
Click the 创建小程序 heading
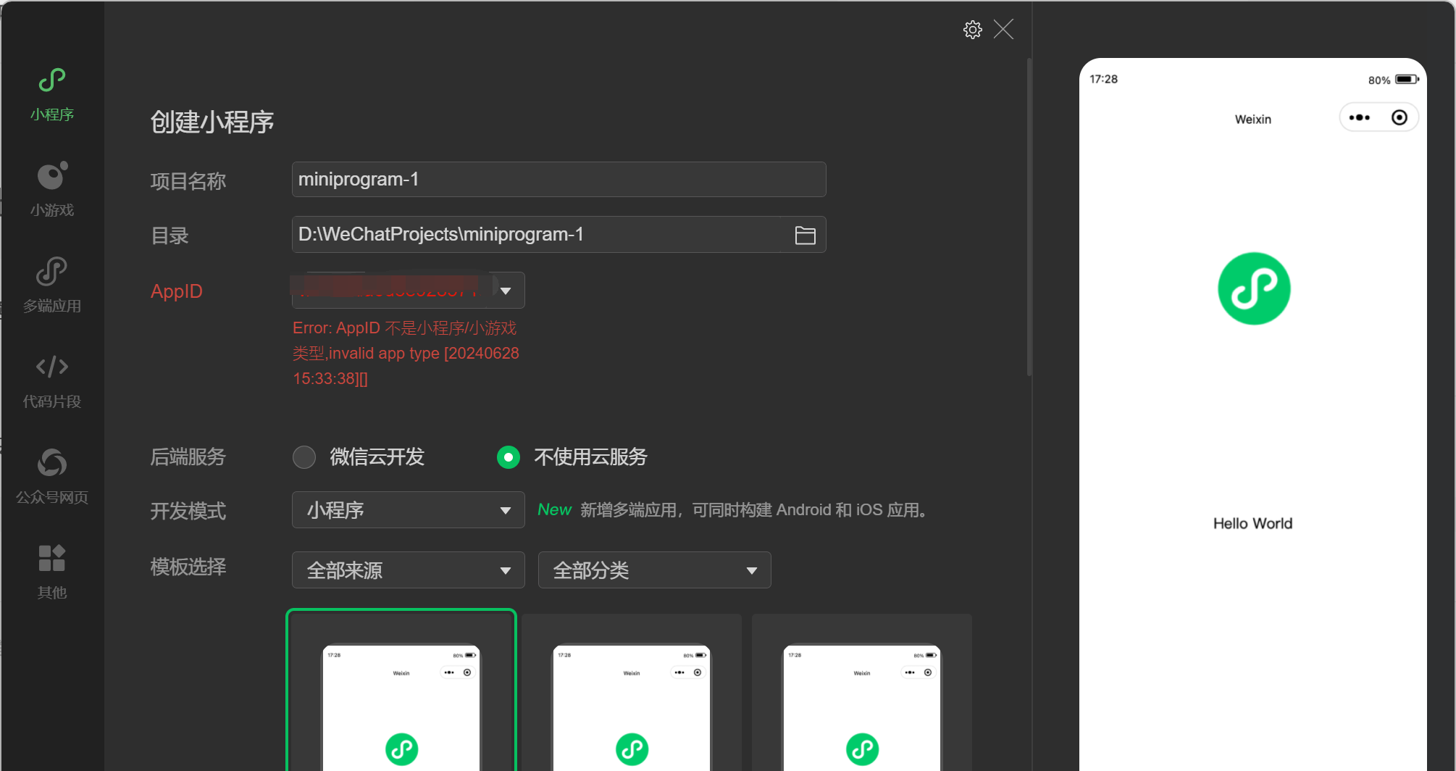[x=212, y=122]
